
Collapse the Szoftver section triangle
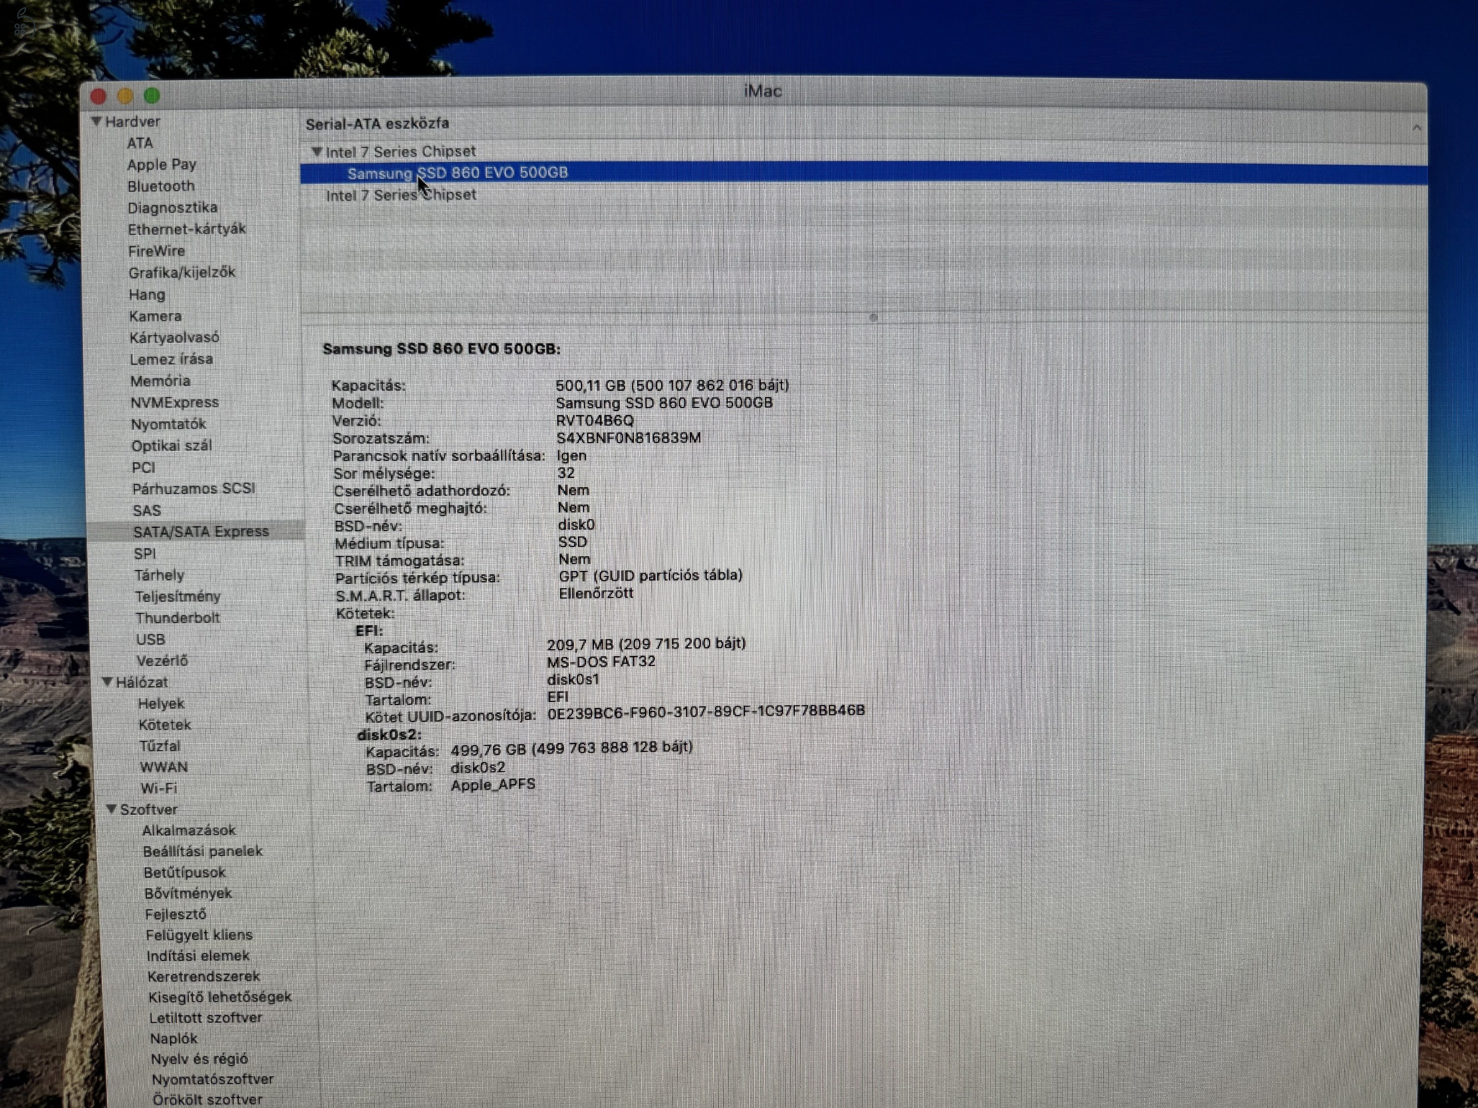111,809
